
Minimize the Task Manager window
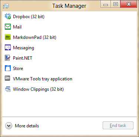click(x=106, y=4)
